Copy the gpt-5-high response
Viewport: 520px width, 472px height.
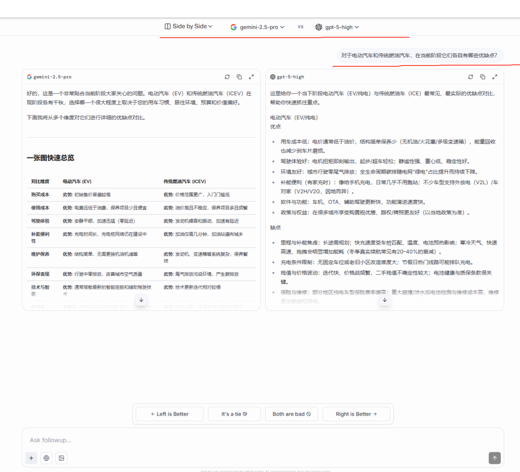click(x=482, y=77)
